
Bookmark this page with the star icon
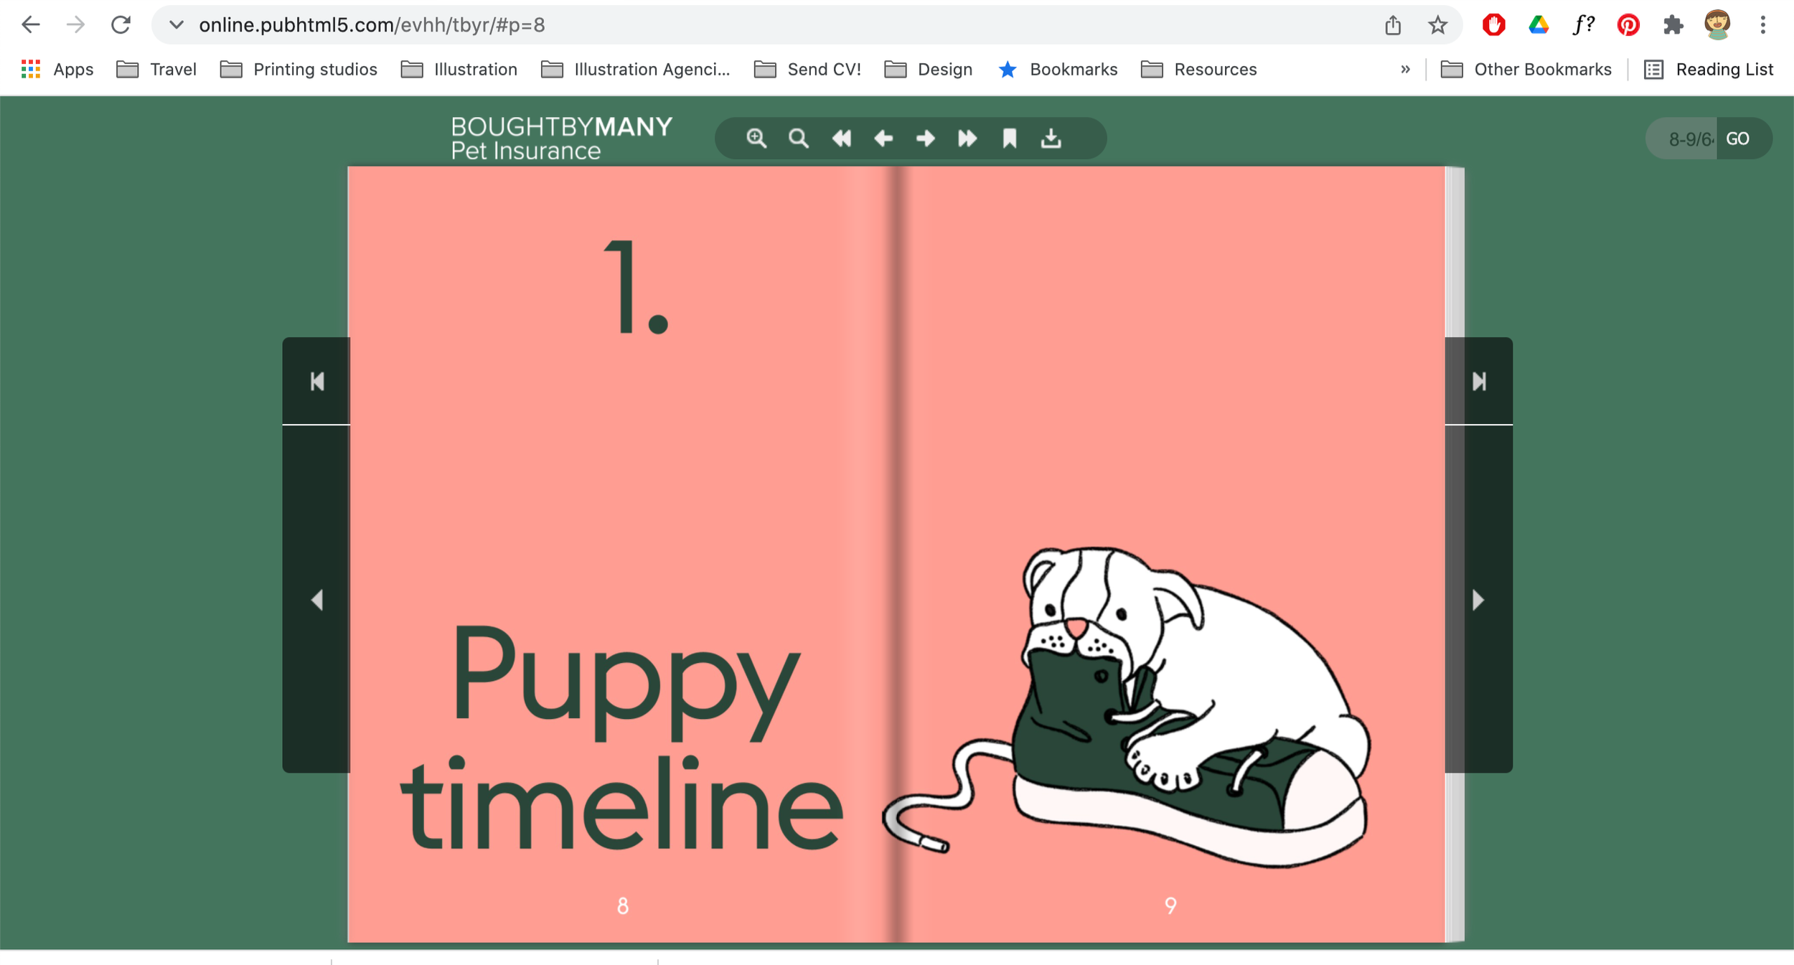click(x=1437, y=26)
